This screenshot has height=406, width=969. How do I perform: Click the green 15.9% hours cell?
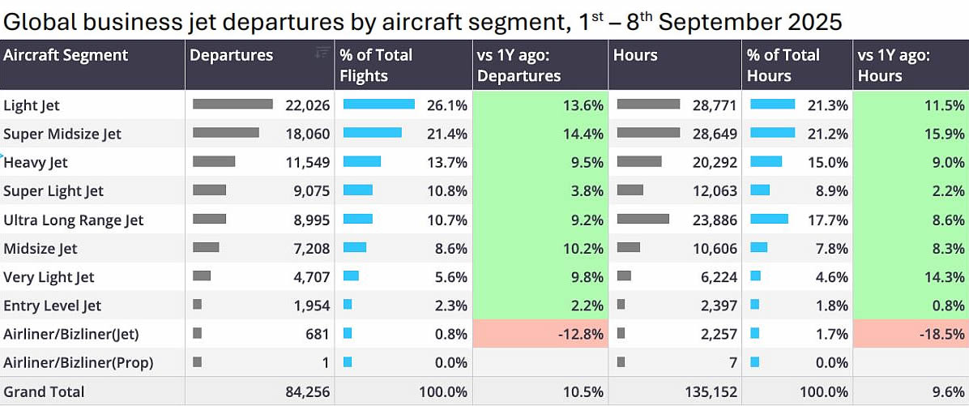[x=911, y=134]
